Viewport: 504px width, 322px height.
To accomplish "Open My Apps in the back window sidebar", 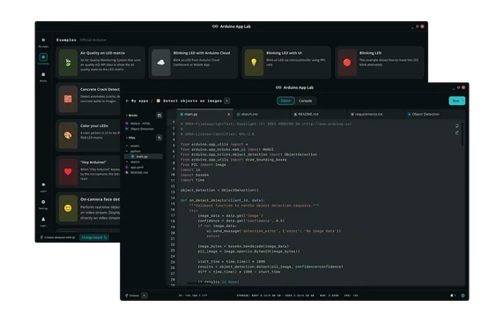I will point(43,42).
